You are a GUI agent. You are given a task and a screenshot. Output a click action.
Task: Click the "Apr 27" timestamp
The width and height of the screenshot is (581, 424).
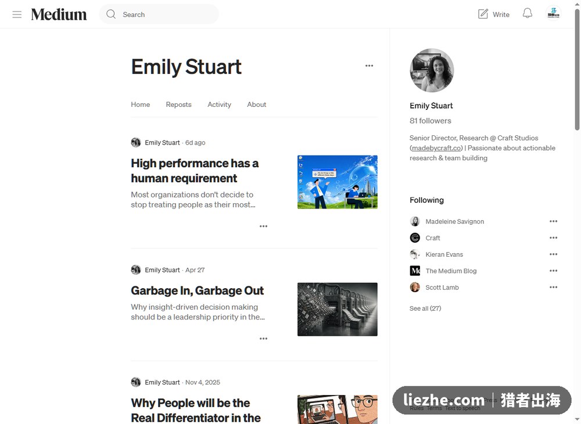pos(195,270)
